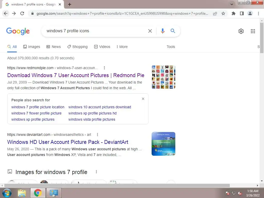Viewport: 264px width, 198px height.
Task: Search 'windows vista profile pictures'
Action: (x=92, y=119)
